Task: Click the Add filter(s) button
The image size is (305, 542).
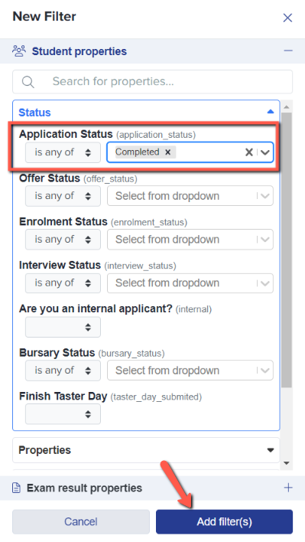Action: pos(224,521)
